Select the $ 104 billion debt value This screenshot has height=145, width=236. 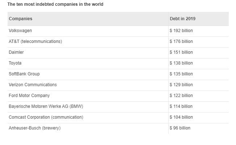tap(181, 117)
